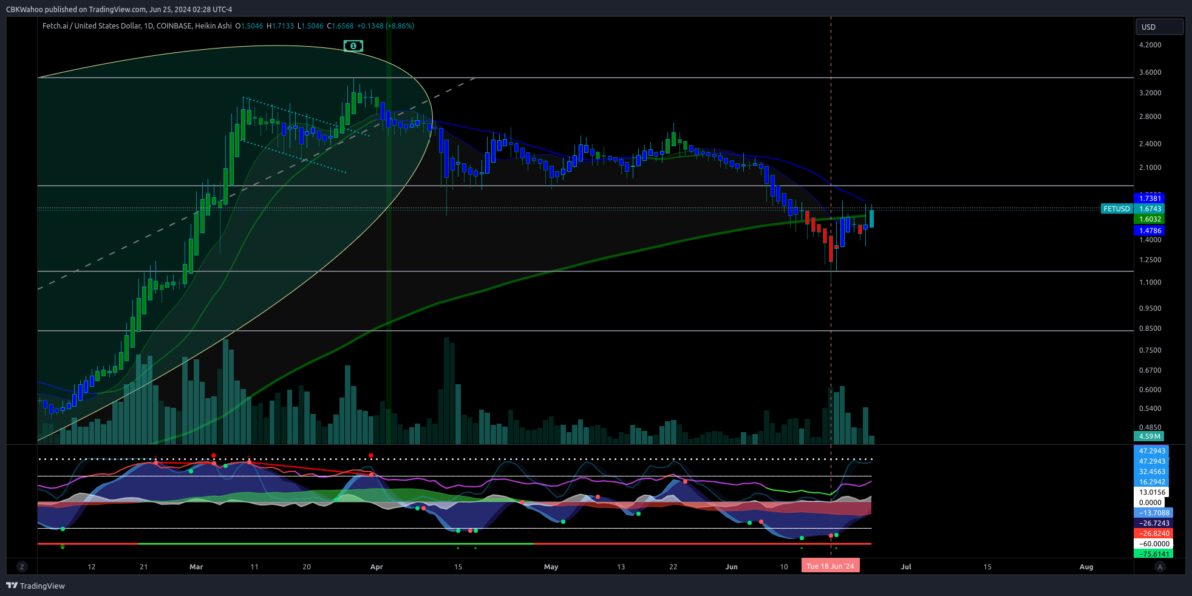Click the Z timezone button at the bottom left
Image resolution: width=1192 pixels, height=596 pixels.
click(22, 567)
